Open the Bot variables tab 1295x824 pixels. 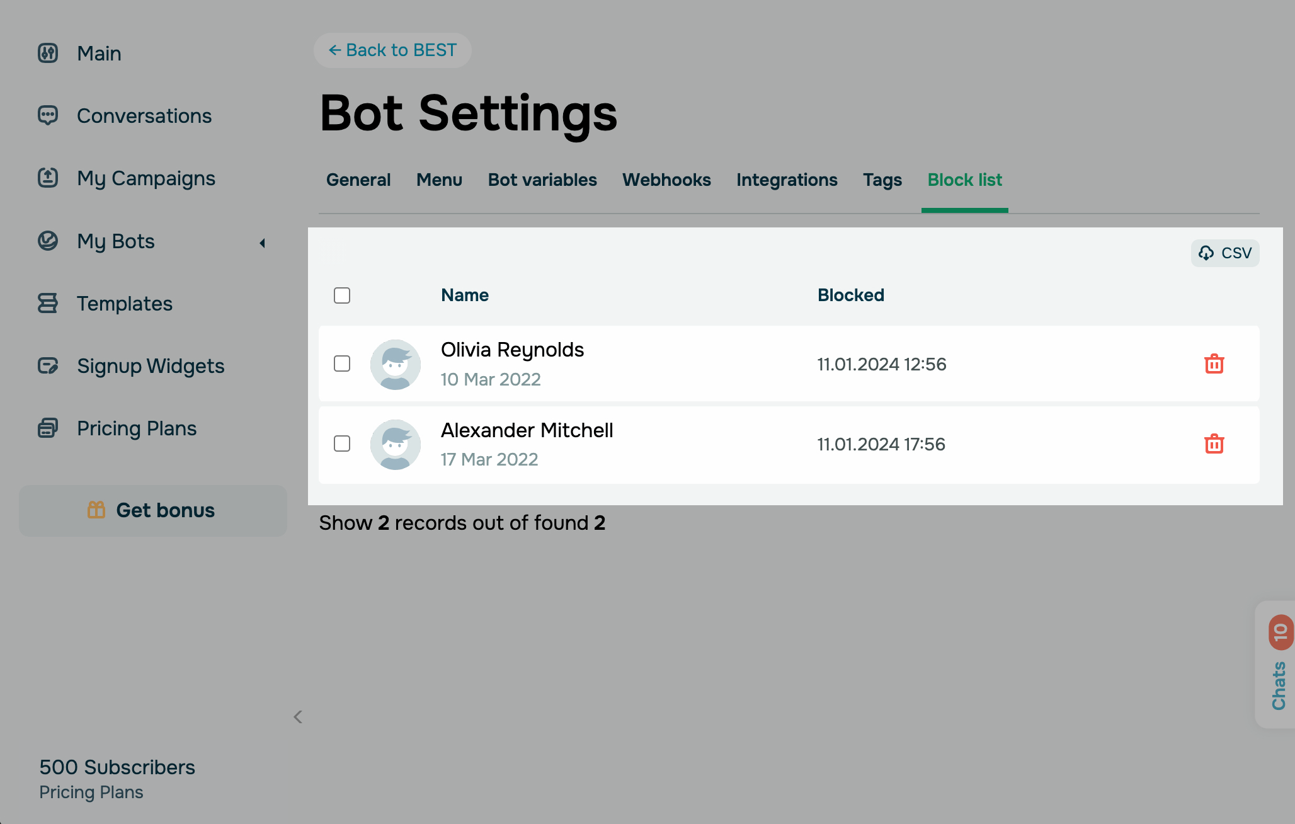tap(542, 180)
